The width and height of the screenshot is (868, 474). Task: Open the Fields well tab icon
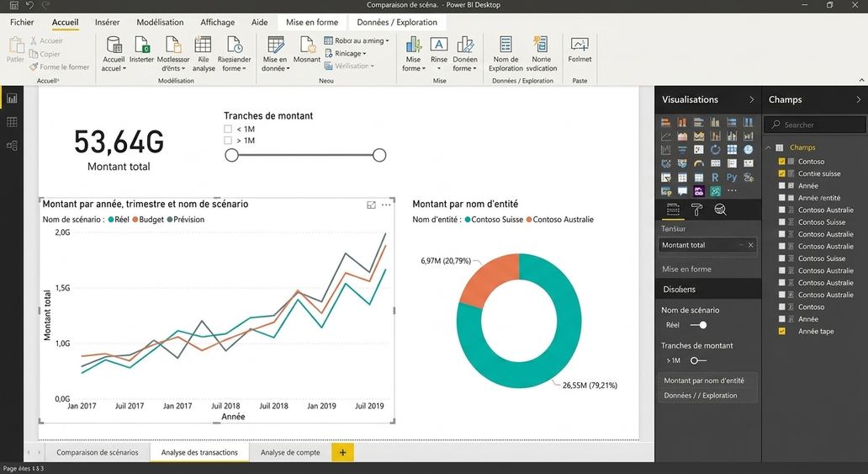click(673, 210)
